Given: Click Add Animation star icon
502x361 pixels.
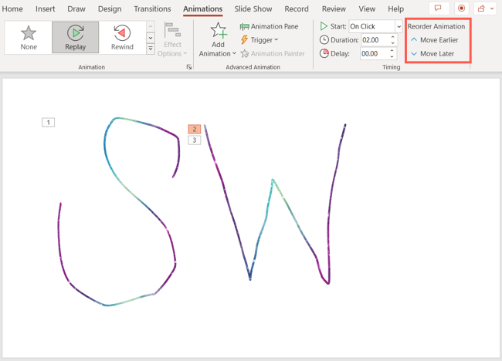Looking at the screenshot, I should tap(219, 30).
